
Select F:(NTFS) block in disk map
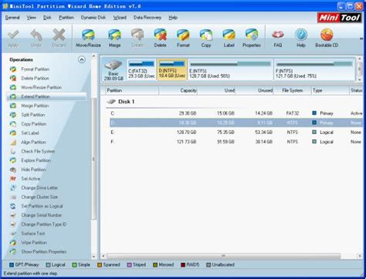click(314, 69)
